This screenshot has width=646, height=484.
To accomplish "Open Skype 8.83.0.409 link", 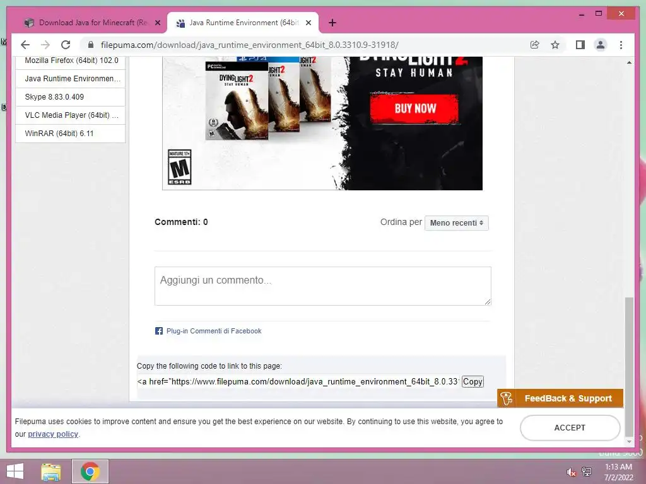I will click(71, 96).
